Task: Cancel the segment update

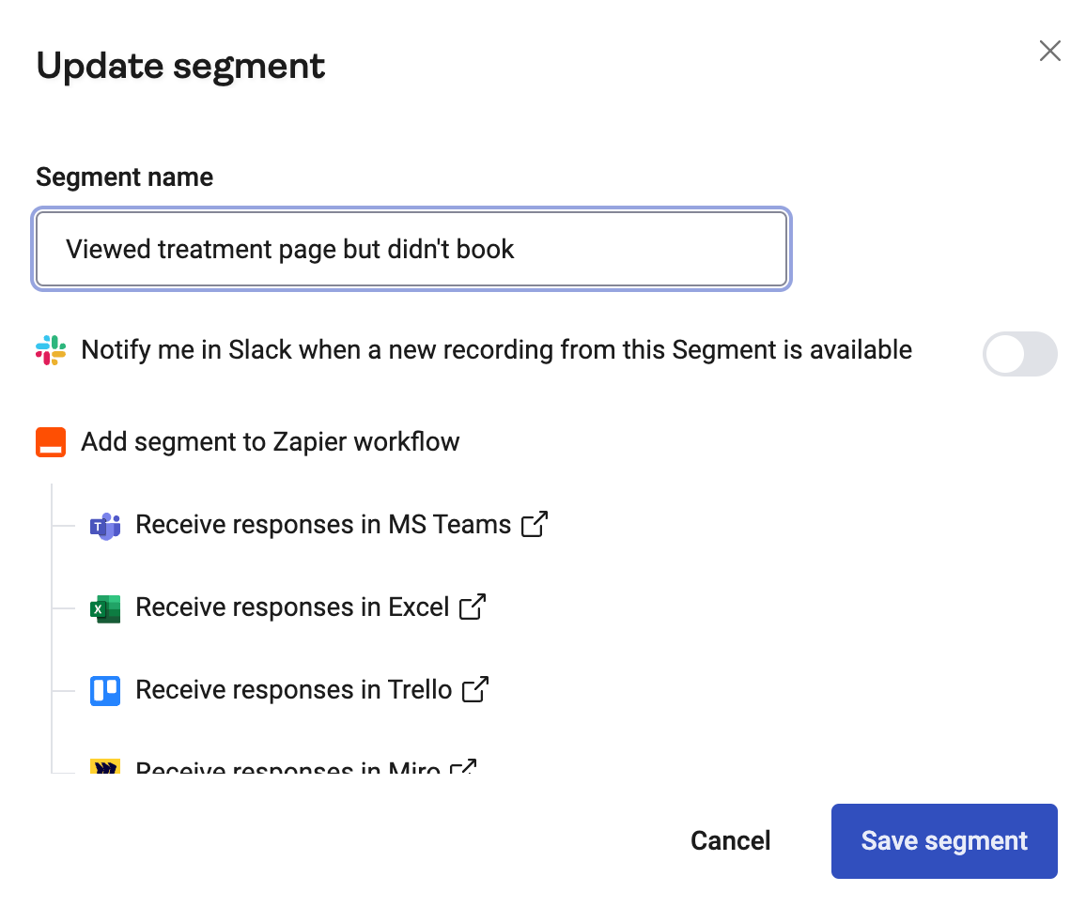Action: coord(730,840)
